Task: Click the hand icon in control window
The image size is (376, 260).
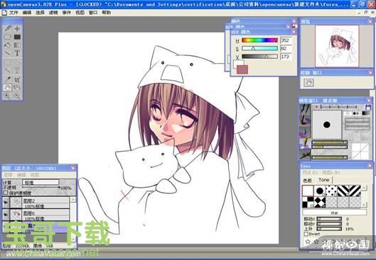Action: coord(308,83)
